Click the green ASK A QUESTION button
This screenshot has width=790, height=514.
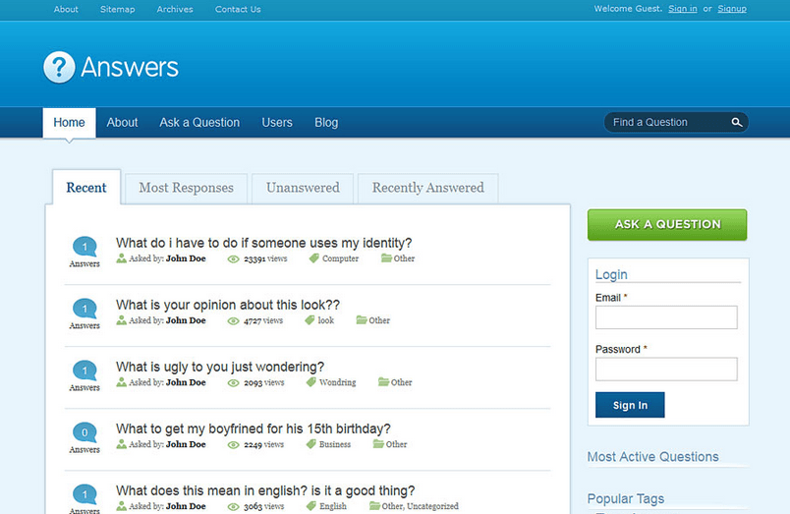(x=667, y=225)
